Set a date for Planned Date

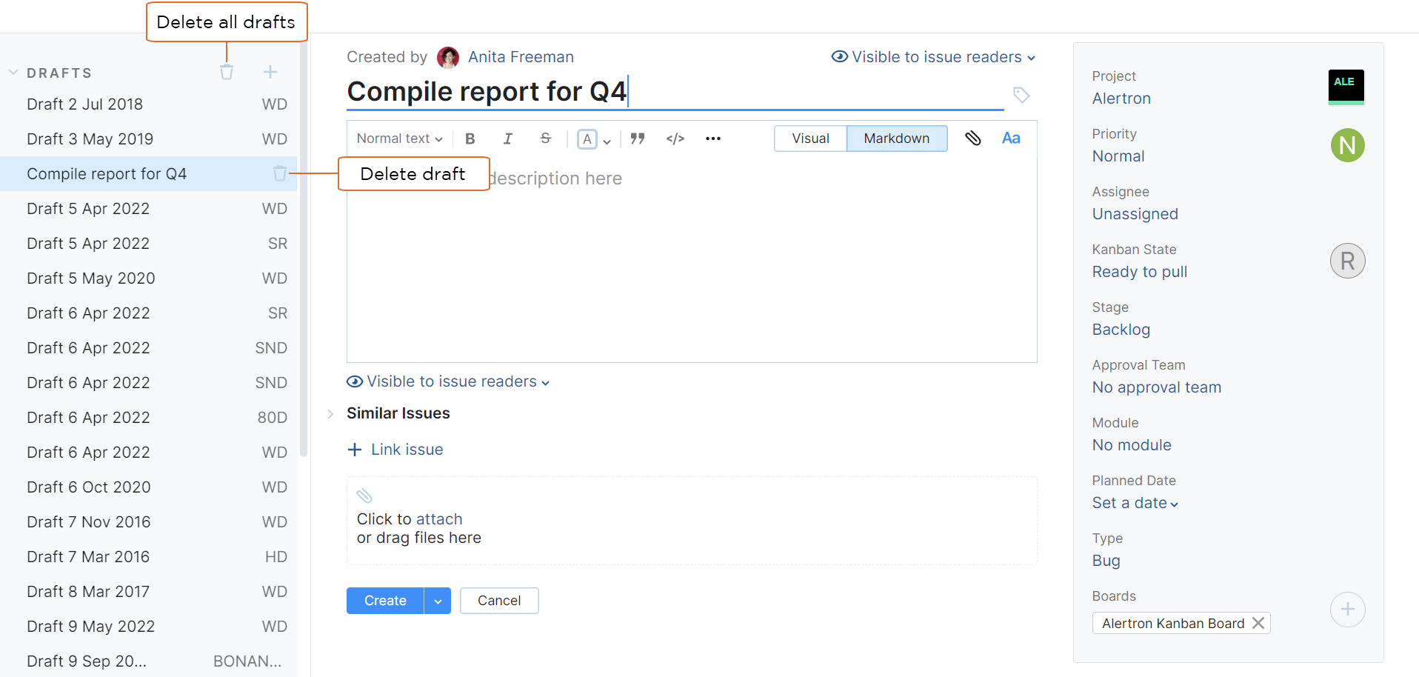[1135, 503]
